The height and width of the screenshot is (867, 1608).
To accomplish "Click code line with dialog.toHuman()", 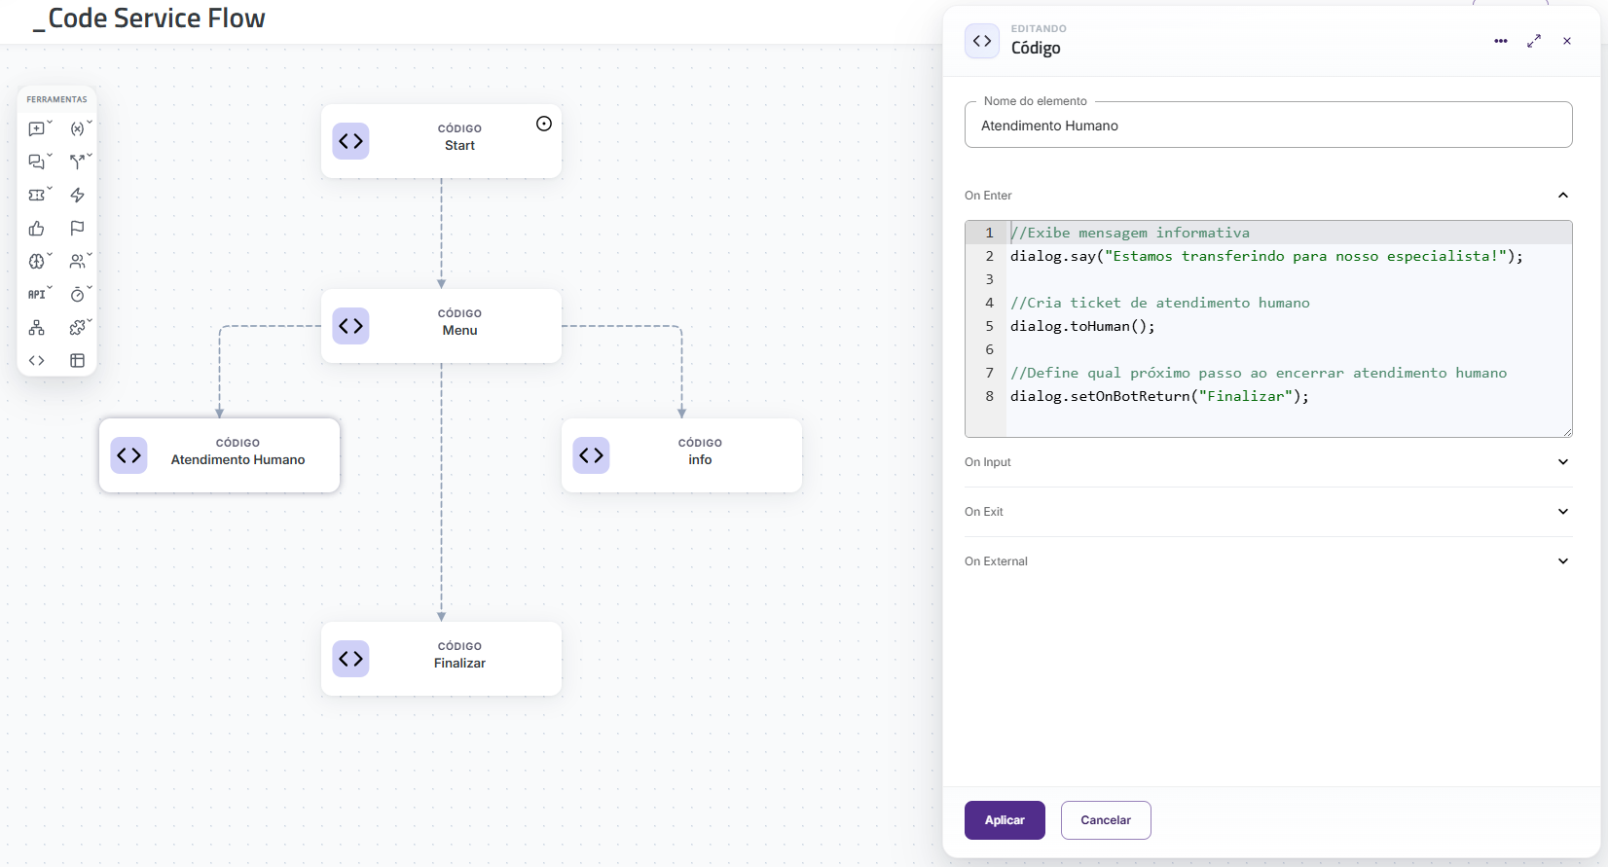I will pyautogui.click(x=1082, y=326).
